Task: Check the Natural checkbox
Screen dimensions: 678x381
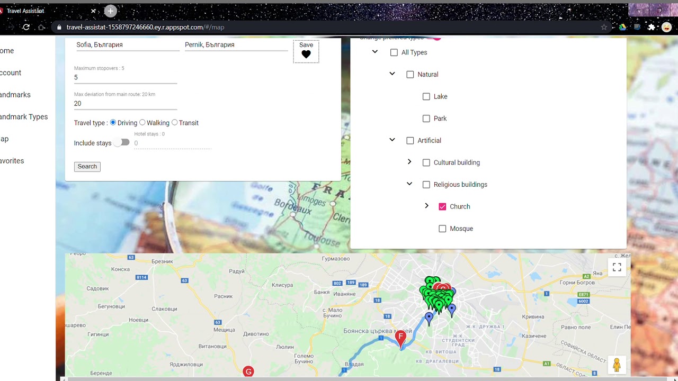Action: click(410, 75)
